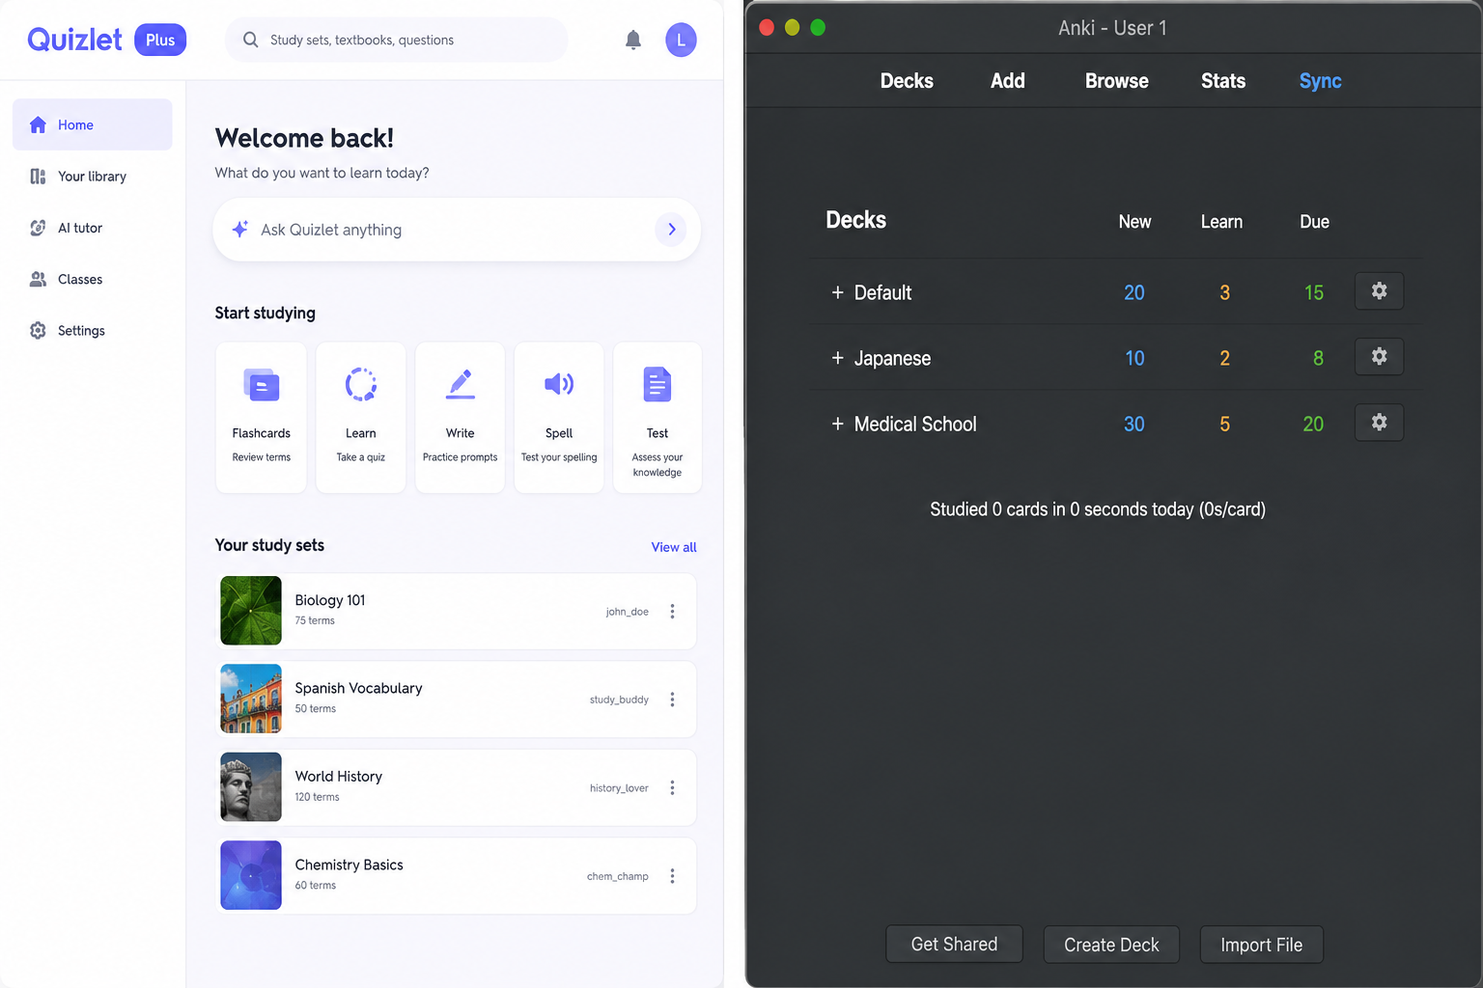Start Flashcards study mode
The height and width of the screenshot is (988, 1483).
tap(261, 418)
